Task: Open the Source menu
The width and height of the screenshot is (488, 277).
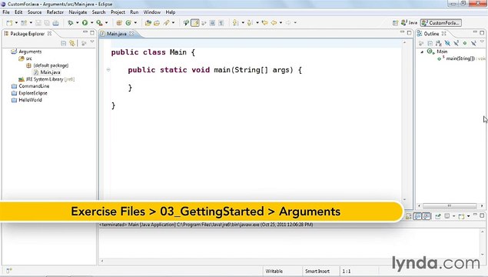Action: (x=35, y=12)
